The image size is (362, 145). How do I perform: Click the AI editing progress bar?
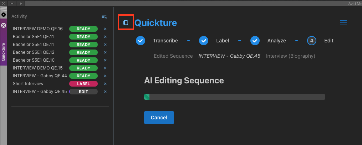pyautogui.click(x=235, y=97)
